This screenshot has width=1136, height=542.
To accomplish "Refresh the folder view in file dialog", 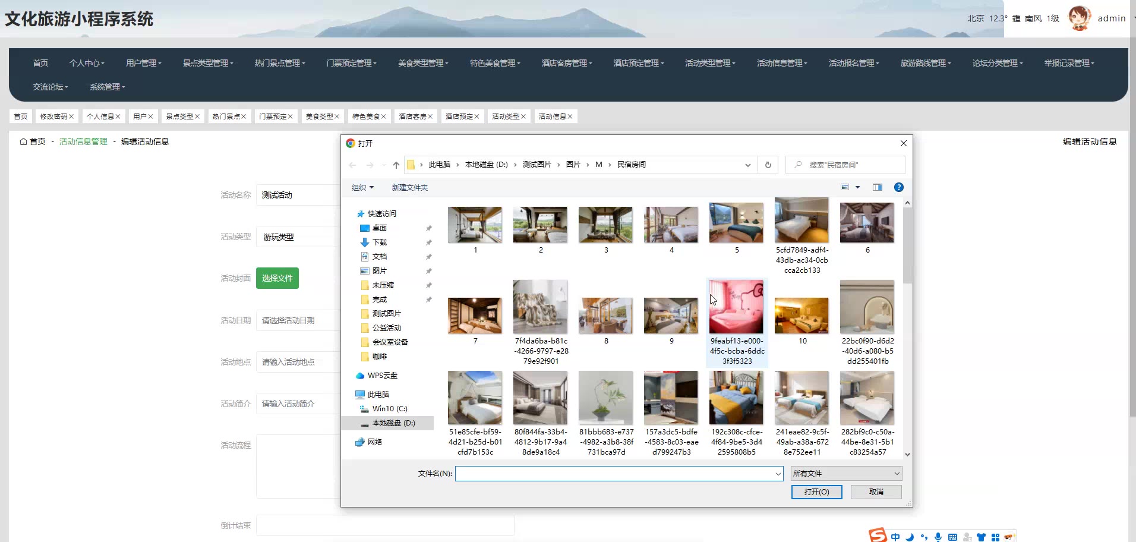I will pos(768,165).
